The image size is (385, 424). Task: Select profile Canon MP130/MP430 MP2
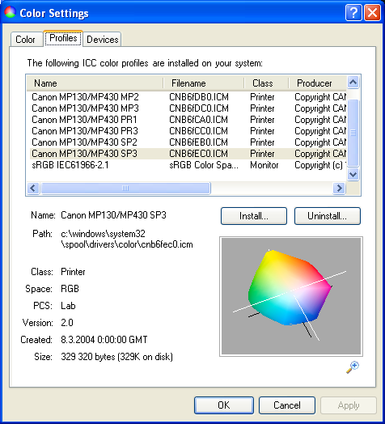click(85, 97)
